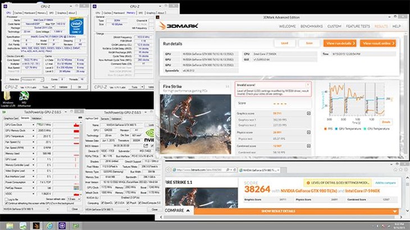Image resolution: width=410 pixels, height=230 pixels.
Task: Toggle the PhysX checkbox in GPU-Z
Action: coord(127,203)
